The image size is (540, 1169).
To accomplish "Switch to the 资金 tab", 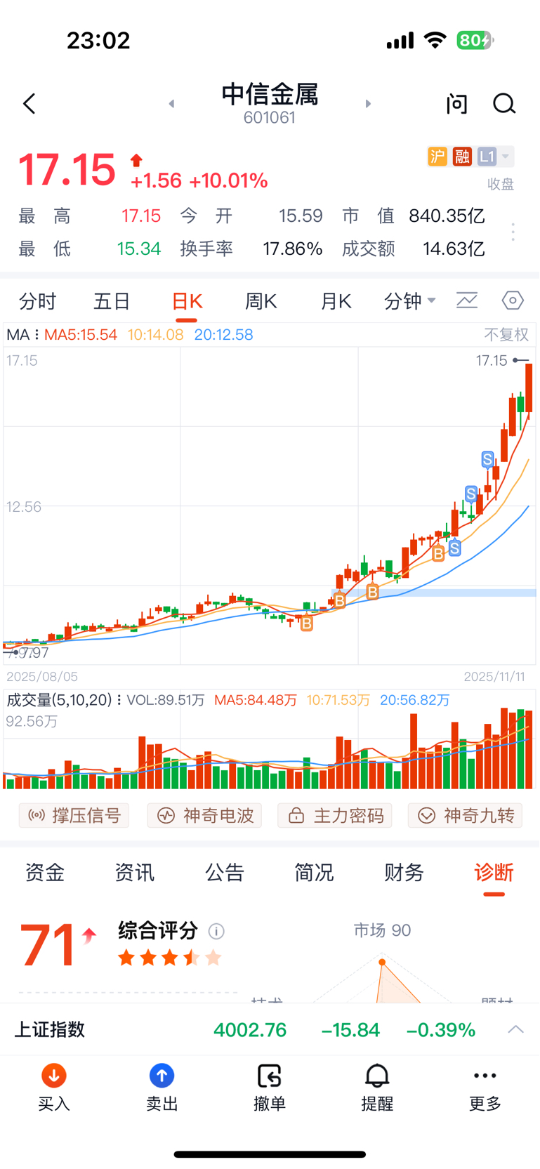I will click(x=45, y=873).
